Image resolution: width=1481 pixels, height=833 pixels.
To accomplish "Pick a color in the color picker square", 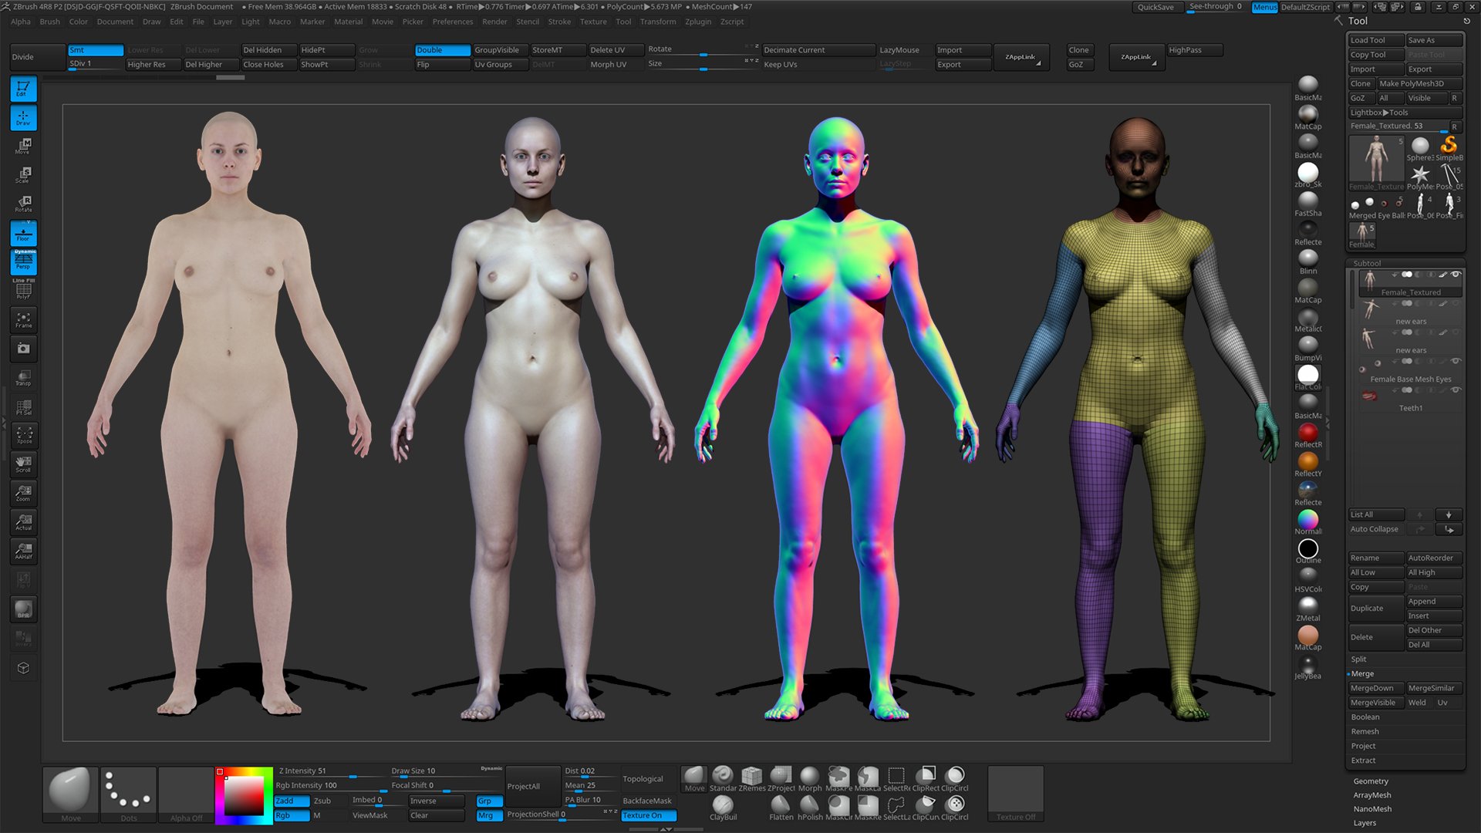I will (x=244, y=796).
